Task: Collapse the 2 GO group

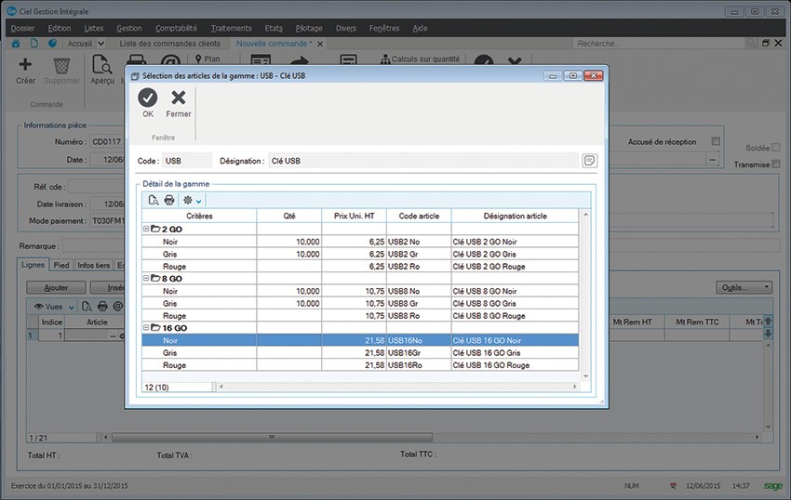Action: tap(147, 229)
